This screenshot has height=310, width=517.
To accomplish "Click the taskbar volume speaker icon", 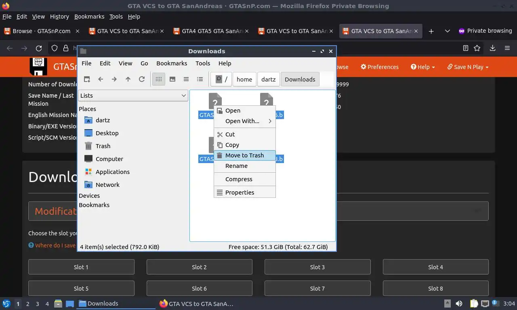I will click(459, 304).
